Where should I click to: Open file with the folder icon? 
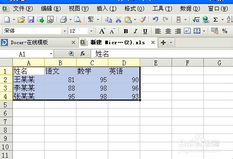(x=21, y=19)
